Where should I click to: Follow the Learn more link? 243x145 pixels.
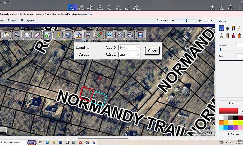[88, 14]
